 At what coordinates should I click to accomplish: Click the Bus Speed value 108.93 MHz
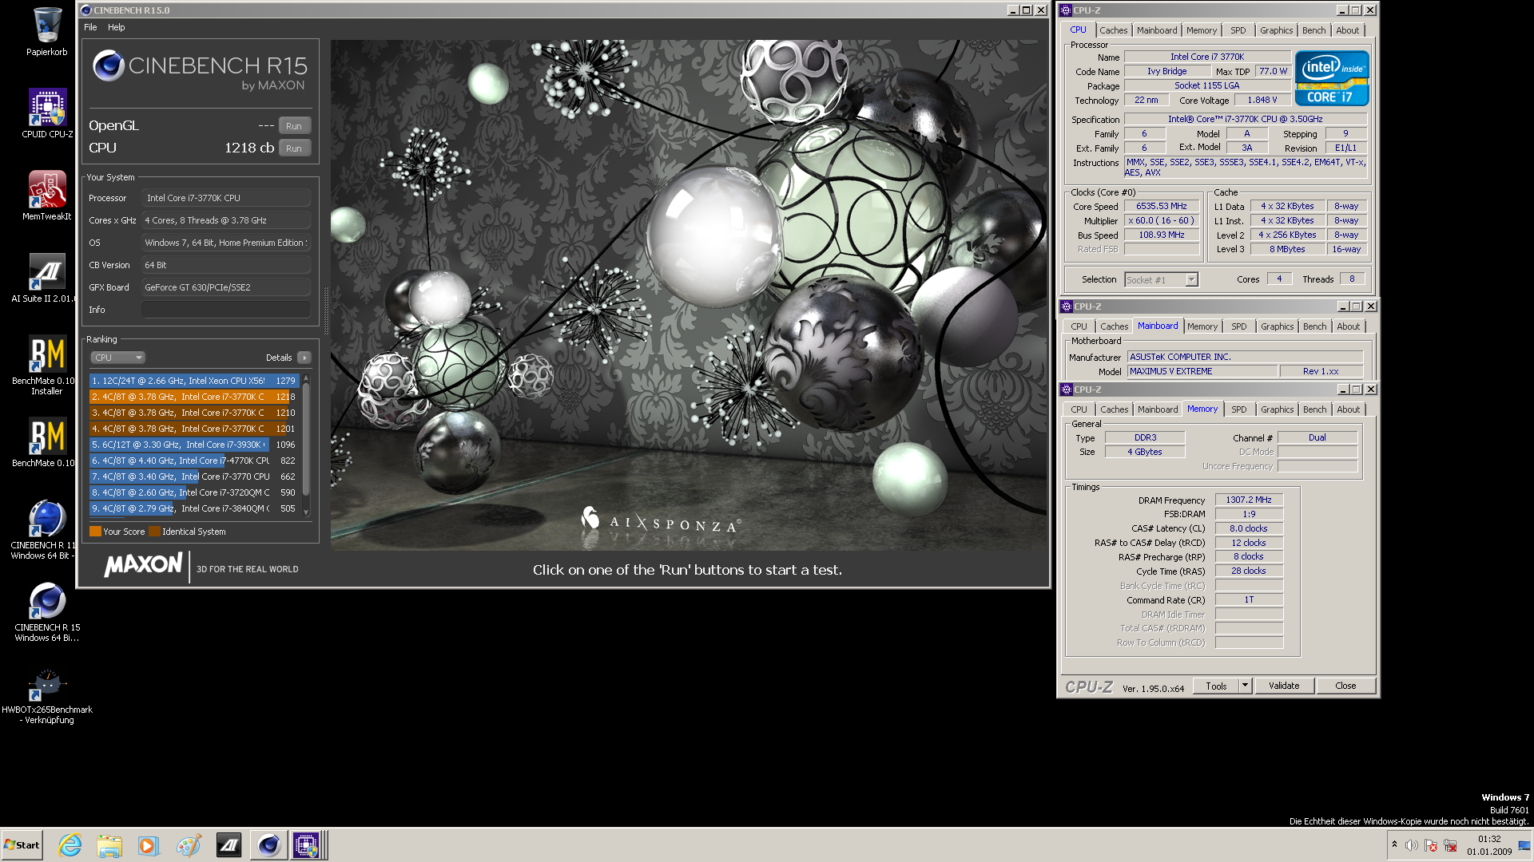click(1162, 235)
